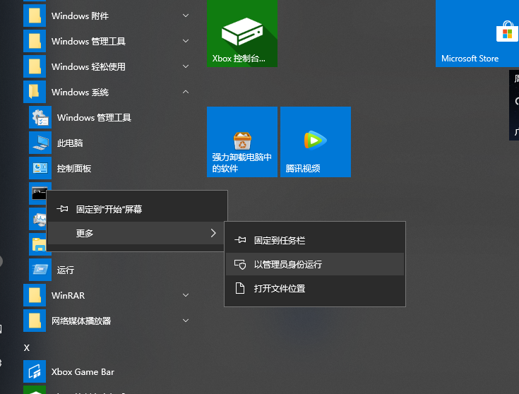
Task: Click the document icon for 打开文件位置
Action: coord(240,288)
